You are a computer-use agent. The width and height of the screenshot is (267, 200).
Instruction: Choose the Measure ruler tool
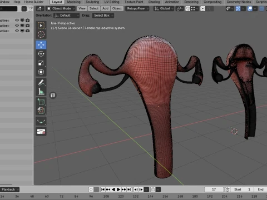[41, 92]
